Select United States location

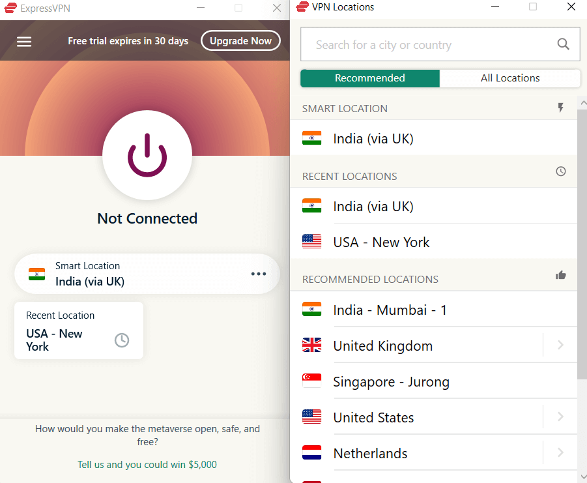click(416, 417)
